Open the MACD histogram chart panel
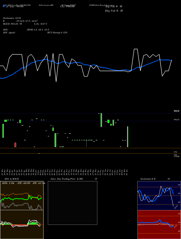Screen dimensions: 181x239 [x=22, y=225]
